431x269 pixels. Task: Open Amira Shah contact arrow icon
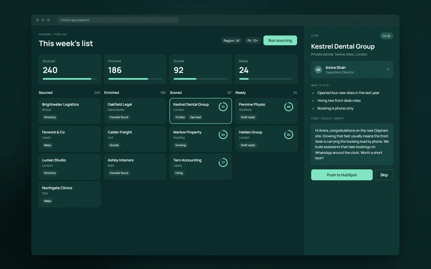[x=388, y=69]
